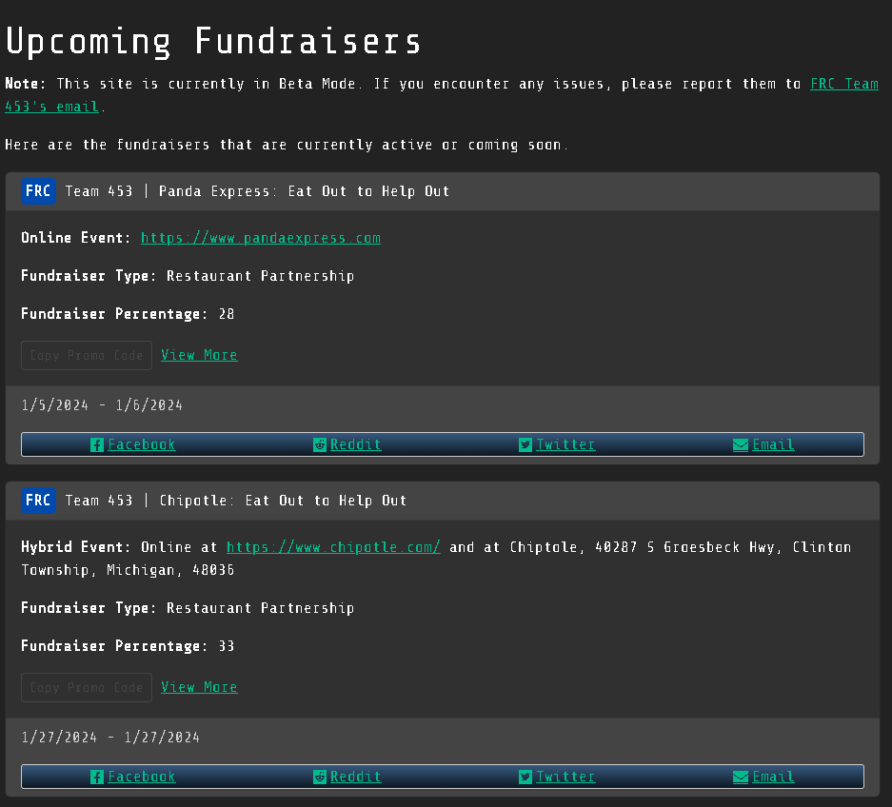Click 'Team 453 | Panda Express: Eat Out to Help Out' title
892x807 pixels.
(257, 191)
